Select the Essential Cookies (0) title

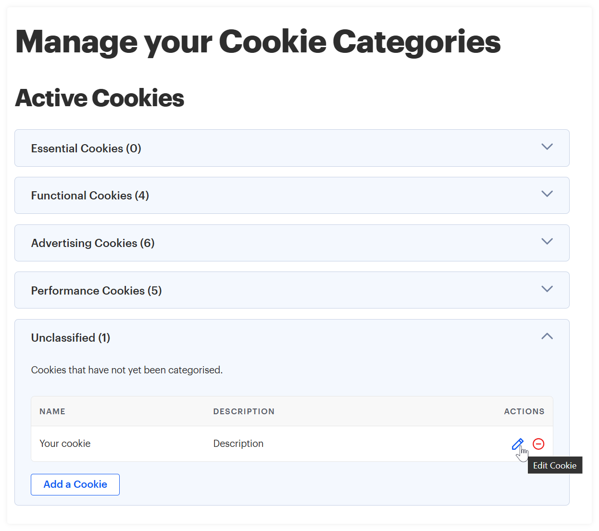tap(86, 148)
